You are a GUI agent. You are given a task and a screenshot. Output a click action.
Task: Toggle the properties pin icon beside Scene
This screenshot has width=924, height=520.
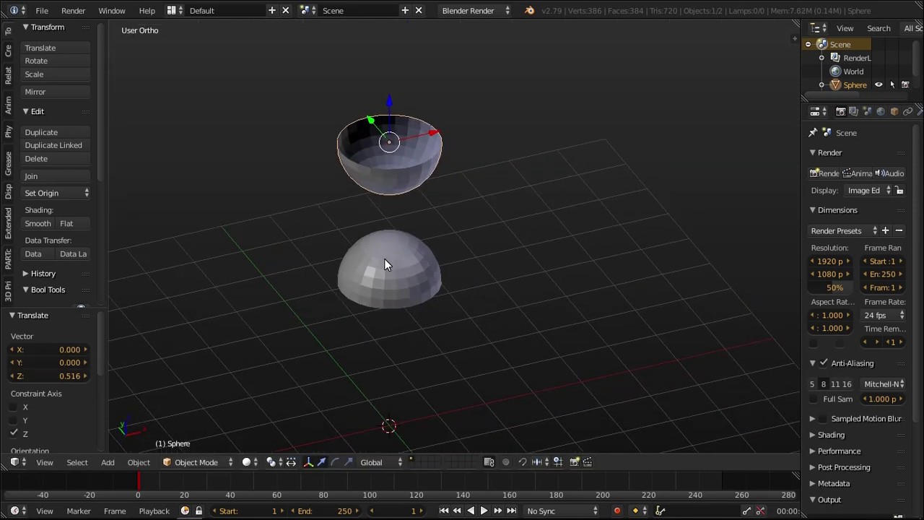point(814,133)
